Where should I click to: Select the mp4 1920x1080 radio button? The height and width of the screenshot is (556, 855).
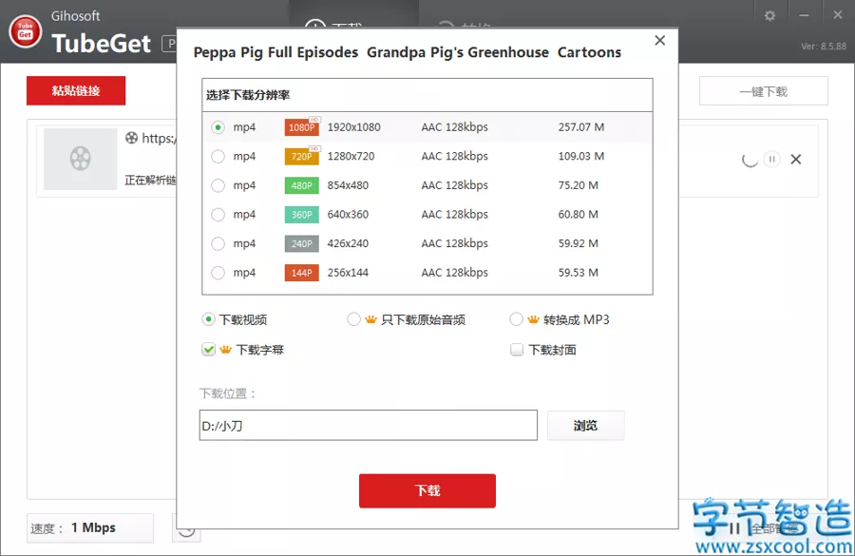coord(218,127)
